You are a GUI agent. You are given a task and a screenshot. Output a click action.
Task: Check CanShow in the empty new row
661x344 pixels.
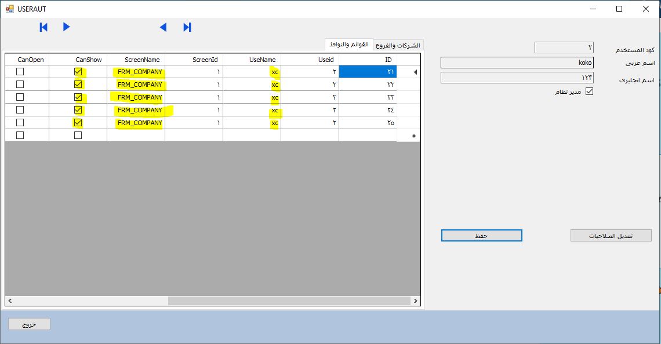pyautogui.click(x=78, y=134)
